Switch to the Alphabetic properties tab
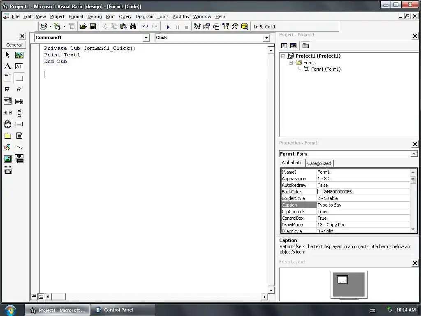421x316 pixels. point(292,163)
